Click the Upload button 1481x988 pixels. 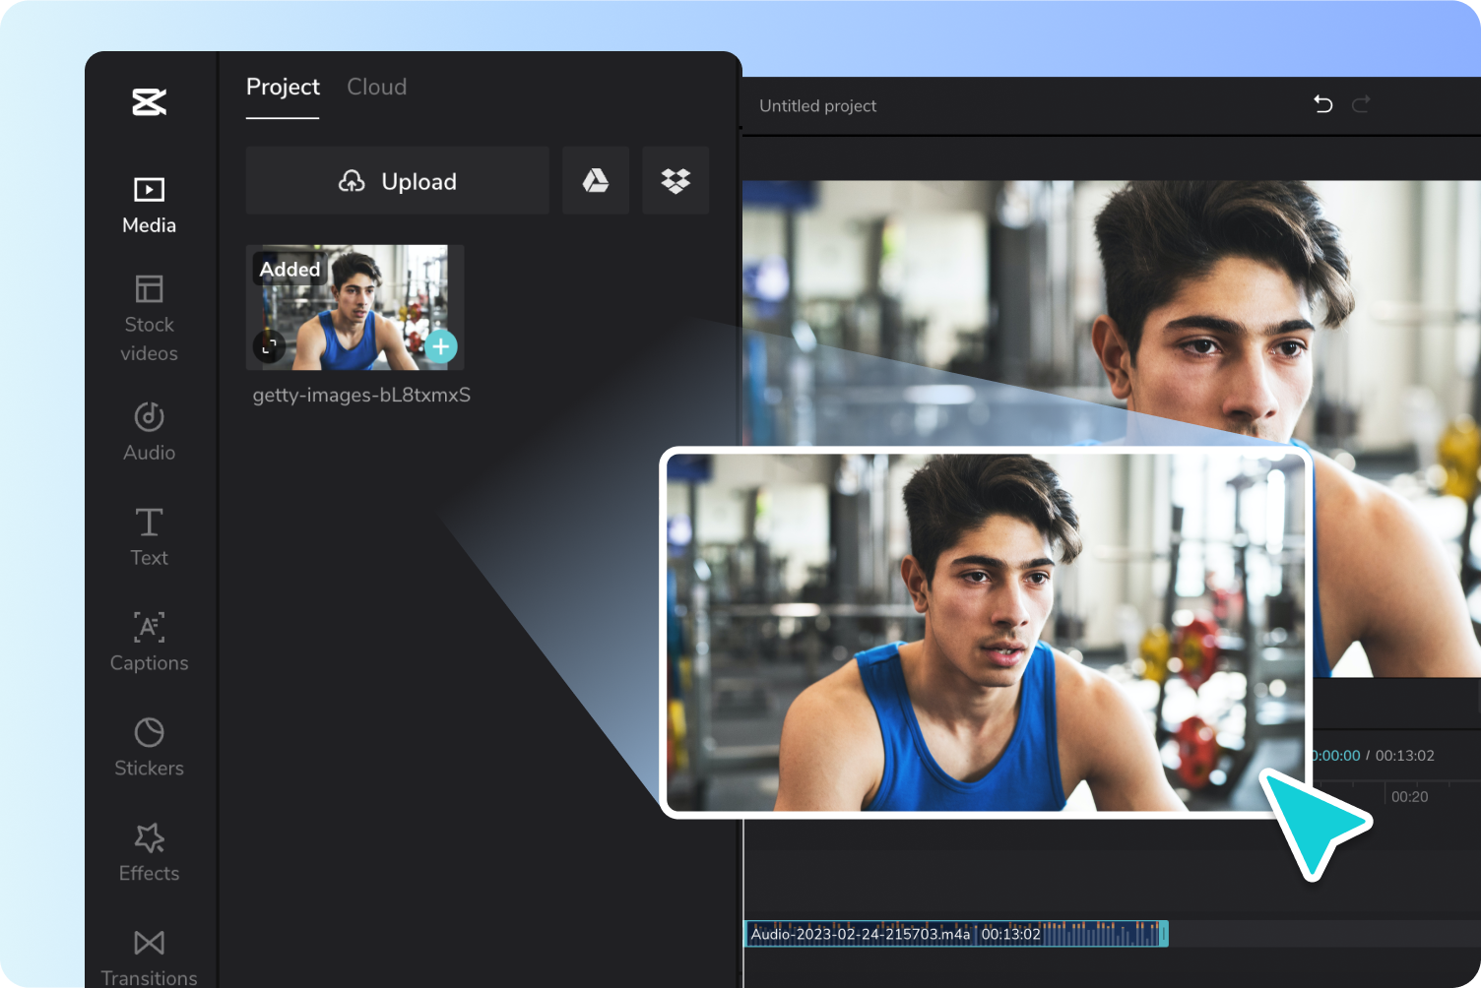(398, 181)
